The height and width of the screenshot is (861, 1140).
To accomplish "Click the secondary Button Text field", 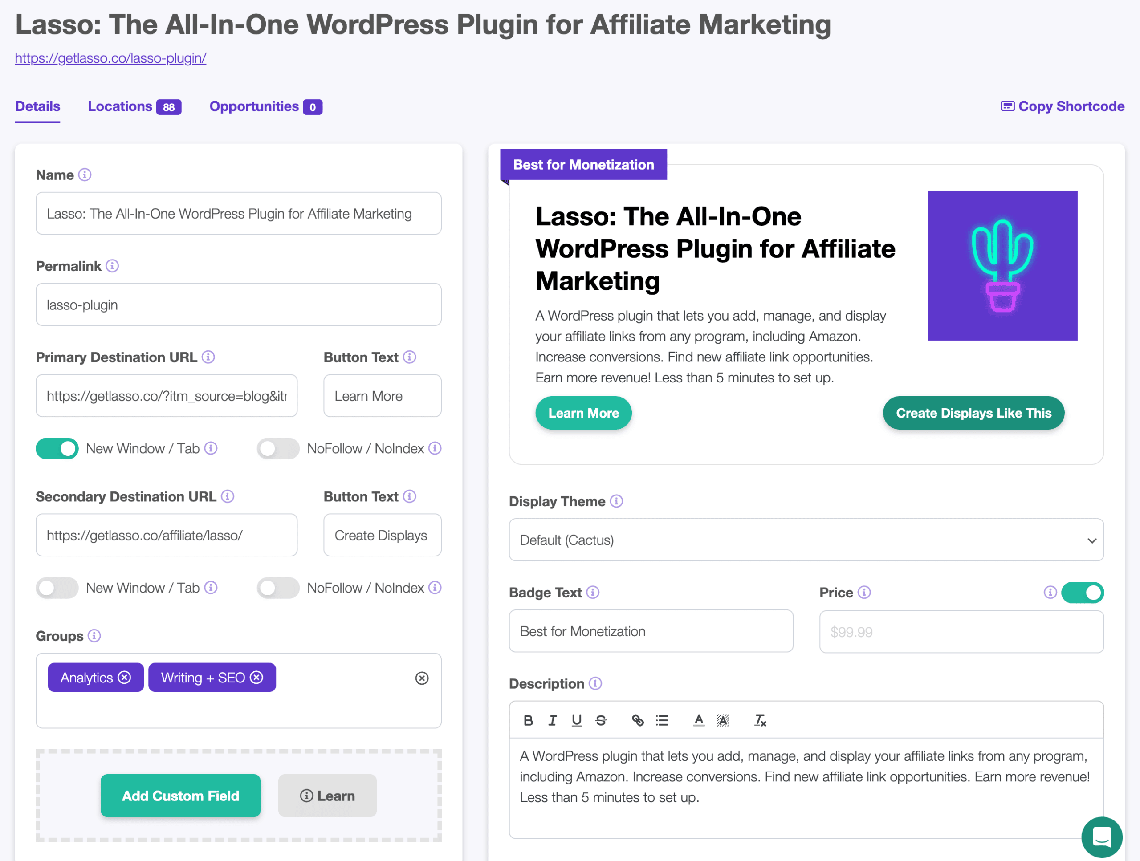I will [383, 535].
